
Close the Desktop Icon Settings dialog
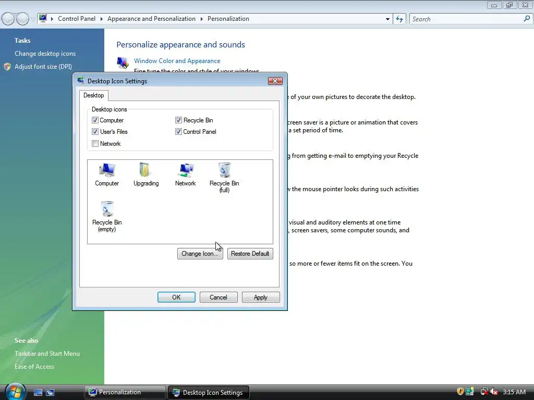(275, 81)
